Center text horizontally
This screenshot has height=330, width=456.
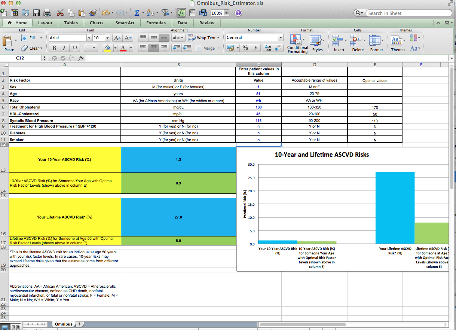click(153, 48)
